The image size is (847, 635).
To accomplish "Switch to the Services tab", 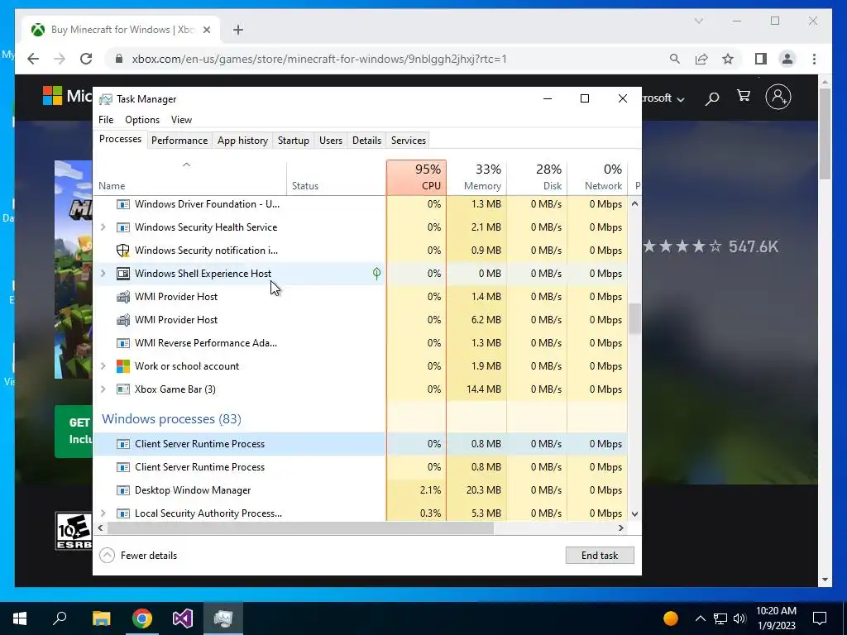I will 409,141.
